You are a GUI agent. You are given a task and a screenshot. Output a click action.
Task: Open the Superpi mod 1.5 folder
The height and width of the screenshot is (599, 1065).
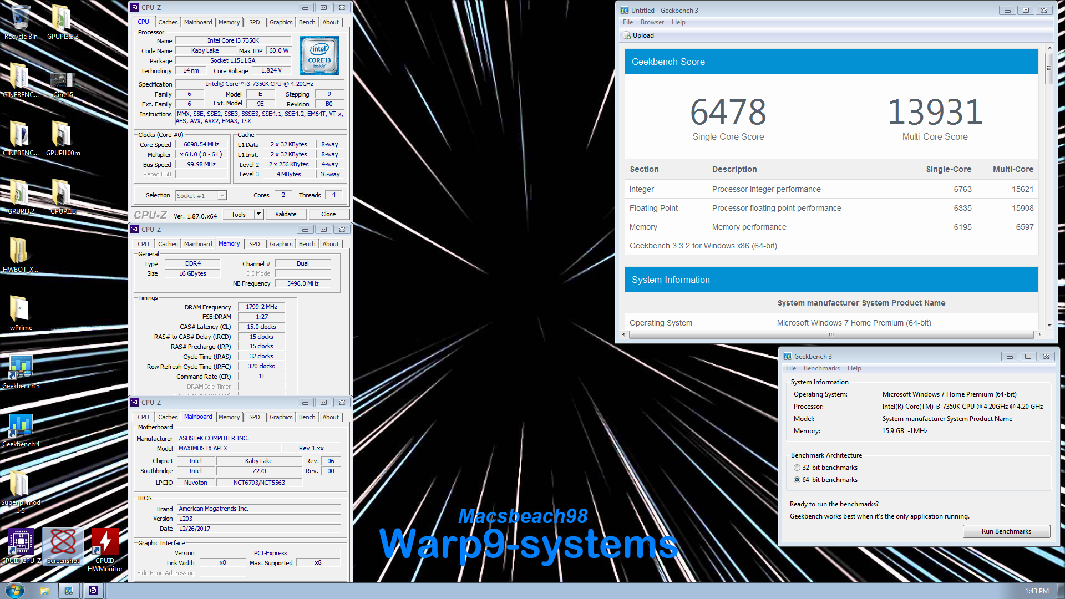21,491
